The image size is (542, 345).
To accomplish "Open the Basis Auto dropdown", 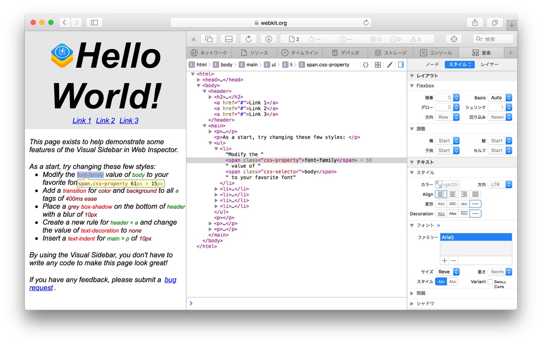I will click(500, 98).
